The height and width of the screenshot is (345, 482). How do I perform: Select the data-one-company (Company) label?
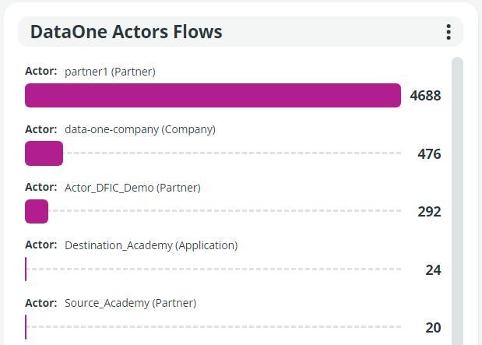click(139, 129)
